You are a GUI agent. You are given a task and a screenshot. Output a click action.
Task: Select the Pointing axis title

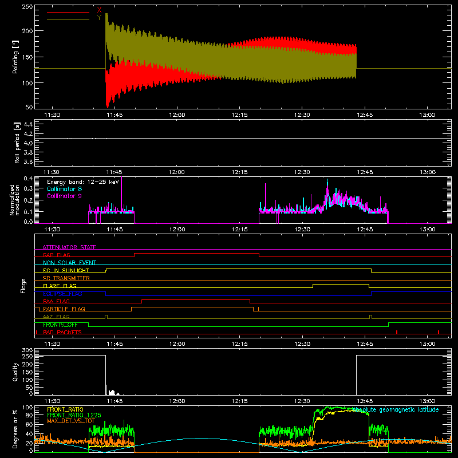tap(15, 57)
